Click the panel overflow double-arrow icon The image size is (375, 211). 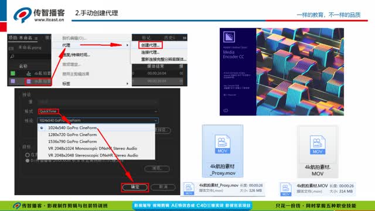click(x=185, y=38)
